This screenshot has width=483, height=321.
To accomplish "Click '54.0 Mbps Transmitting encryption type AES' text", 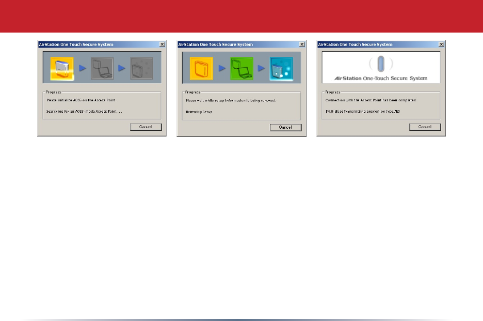I will [363, 112].
